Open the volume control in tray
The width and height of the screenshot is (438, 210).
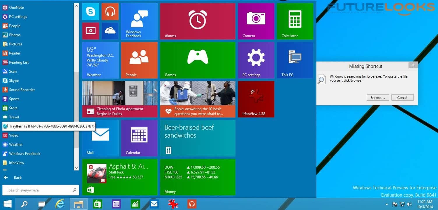pyautogui.click(x=409, y=204)
